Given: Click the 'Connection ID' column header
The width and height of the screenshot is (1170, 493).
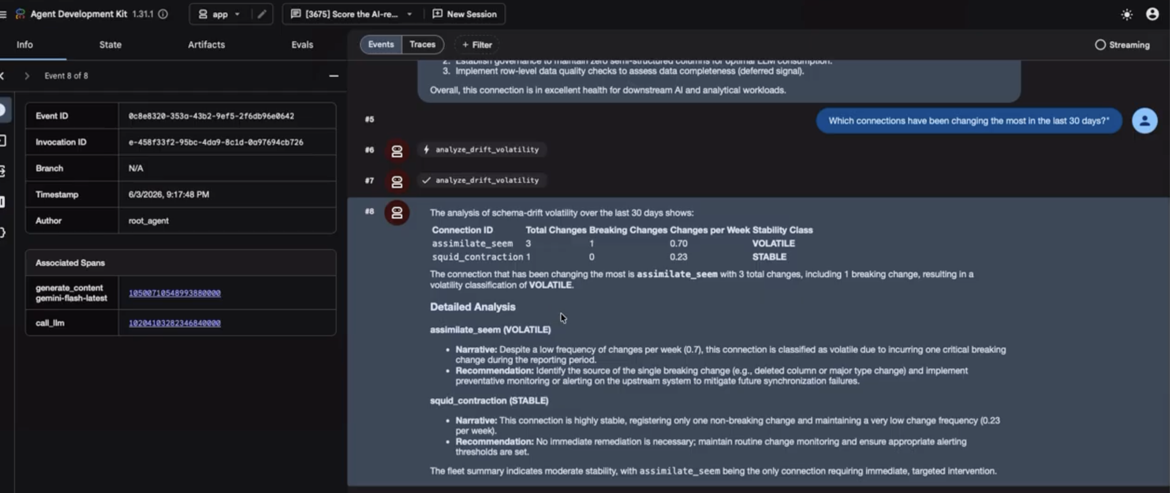Looking at the screenshot, I should tap(462, 230).
